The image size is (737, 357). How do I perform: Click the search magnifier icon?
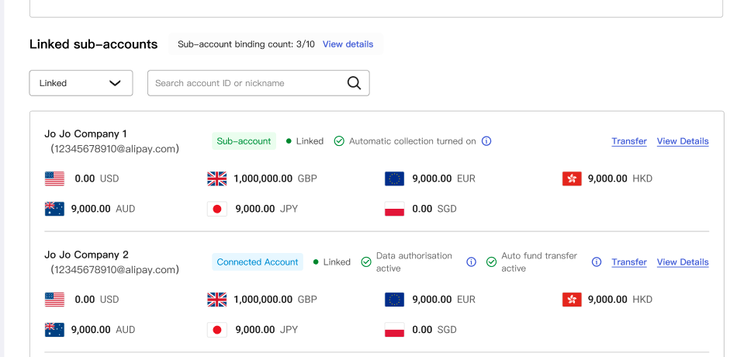354,83
